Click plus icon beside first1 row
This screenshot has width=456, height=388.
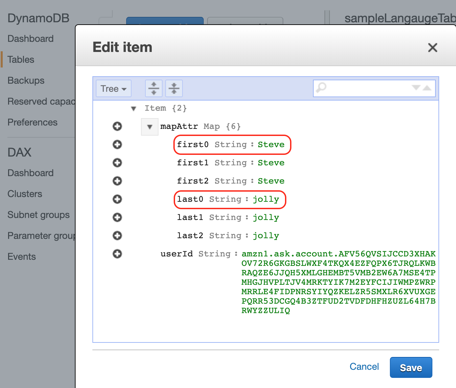coord(117,163)
